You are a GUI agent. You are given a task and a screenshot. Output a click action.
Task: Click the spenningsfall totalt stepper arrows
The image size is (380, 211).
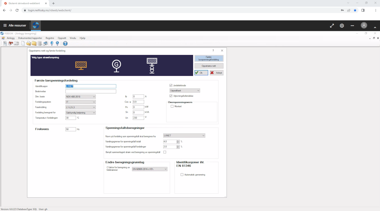[178, 142]
